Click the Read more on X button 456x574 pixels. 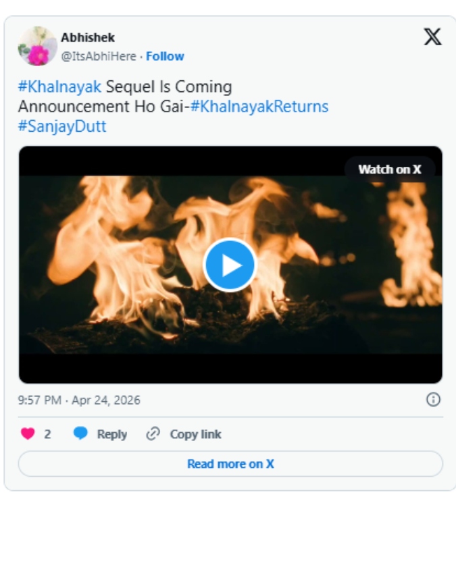(230, 464)
